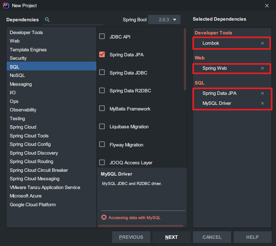Select Spring Cloud Routing category
Image resolution: width=276 pixels, height=246 pixels.
[51, 161]
